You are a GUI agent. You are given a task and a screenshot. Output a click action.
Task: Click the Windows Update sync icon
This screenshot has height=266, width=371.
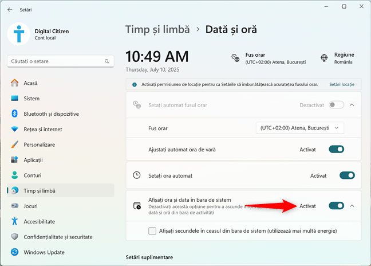click(15, 252)
